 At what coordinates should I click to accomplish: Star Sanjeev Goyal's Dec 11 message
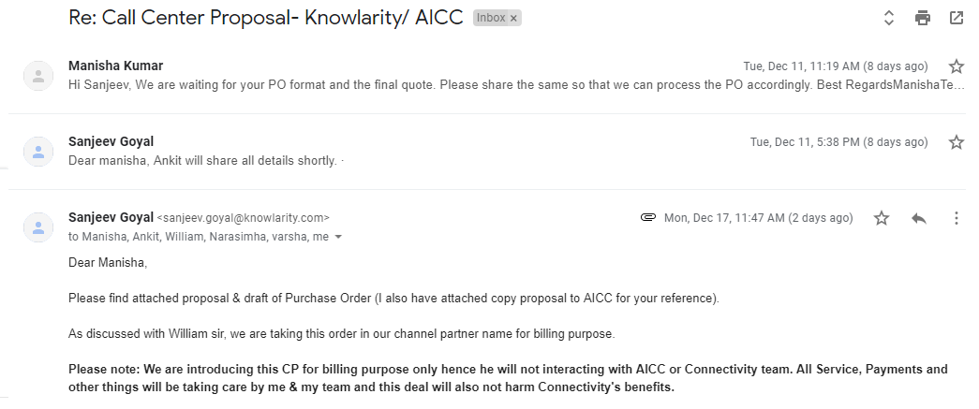(957, 142)
